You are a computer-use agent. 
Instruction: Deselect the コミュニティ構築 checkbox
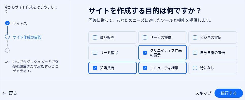pyautogui.click(x=145, y=68)
